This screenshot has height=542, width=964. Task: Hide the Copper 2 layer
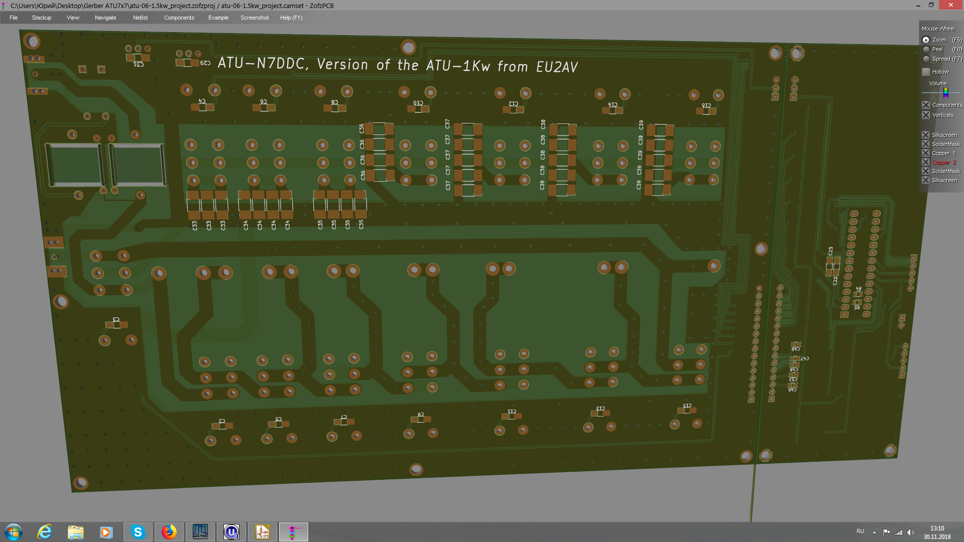[926, 162]
